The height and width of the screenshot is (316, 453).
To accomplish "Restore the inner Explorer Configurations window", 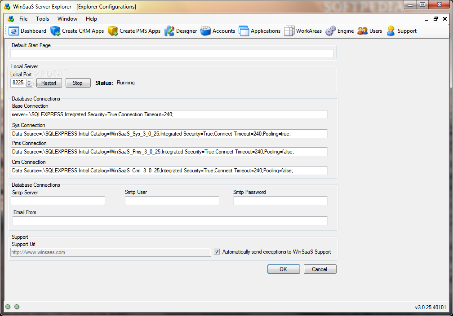I will (x=435, y=19).
